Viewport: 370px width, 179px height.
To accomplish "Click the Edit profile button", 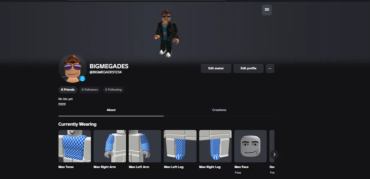I will coord(248,68).
